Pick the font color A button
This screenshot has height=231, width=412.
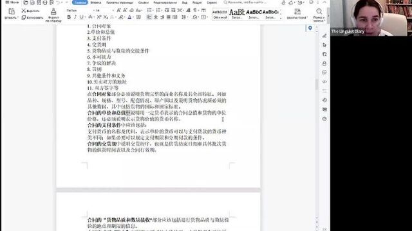(x=130, y=17)
